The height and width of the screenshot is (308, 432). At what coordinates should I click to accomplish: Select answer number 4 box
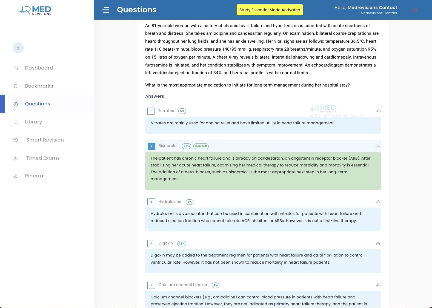point(151,243)
